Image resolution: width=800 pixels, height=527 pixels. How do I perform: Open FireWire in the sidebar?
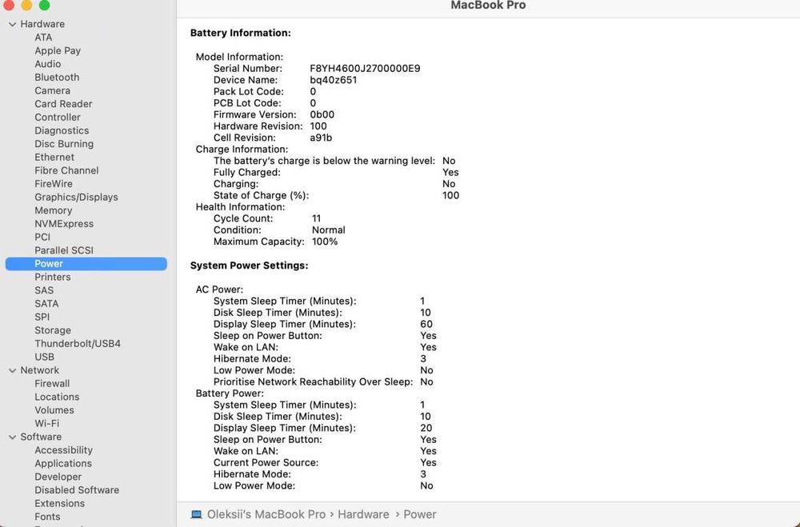54,183
